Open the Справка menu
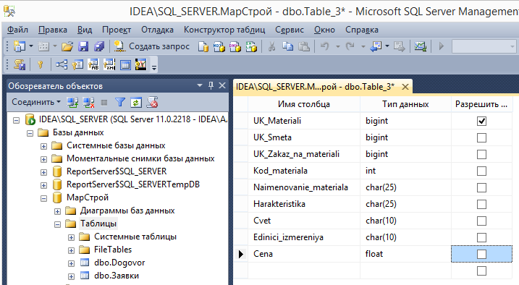Viewport: 519px width, 285px height. (362, 30)
